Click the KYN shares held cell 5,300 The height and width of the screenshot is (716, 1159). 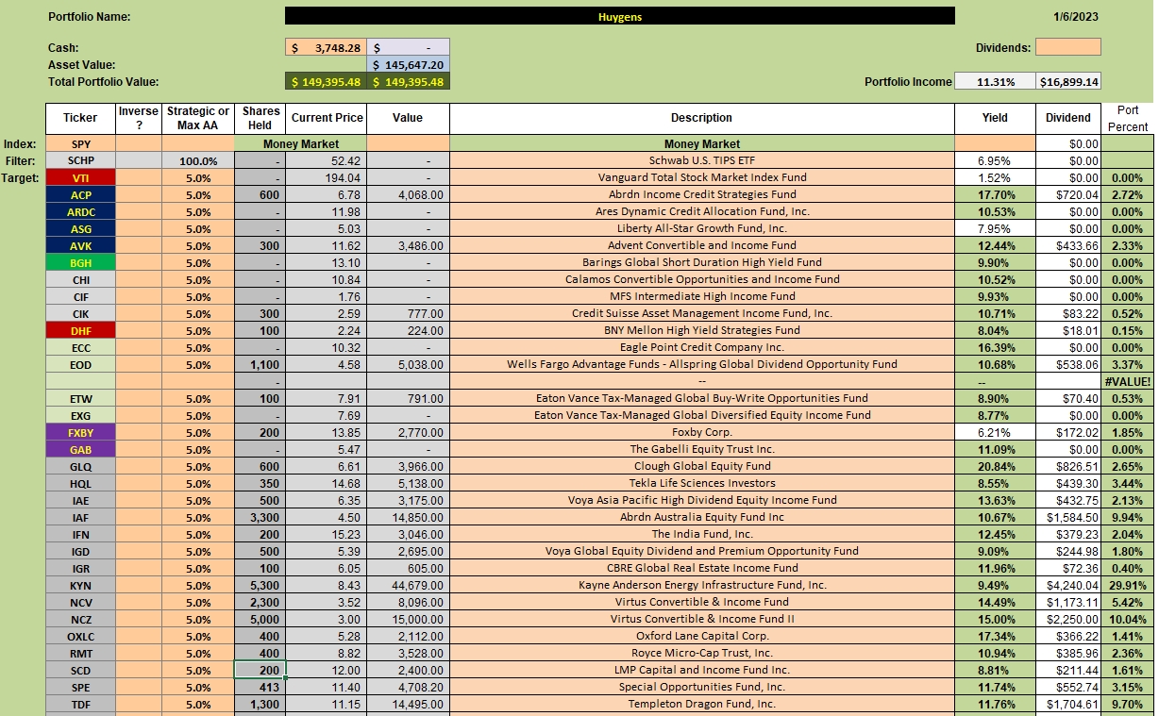click(260, 585)
